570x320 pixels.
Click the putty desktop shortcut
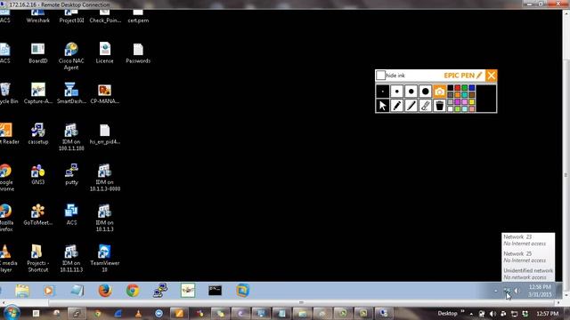71,174
